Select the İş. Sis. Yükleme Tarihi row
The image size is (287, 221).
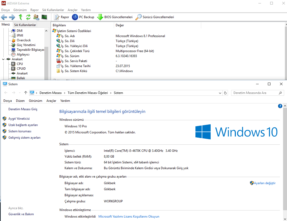[x=93, y=66]
